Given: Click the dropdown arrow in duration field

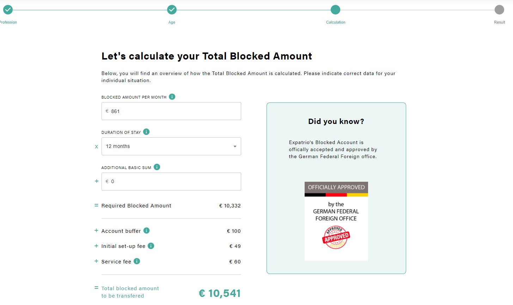Looking at the screenshot, I should (x=235, y=147).
